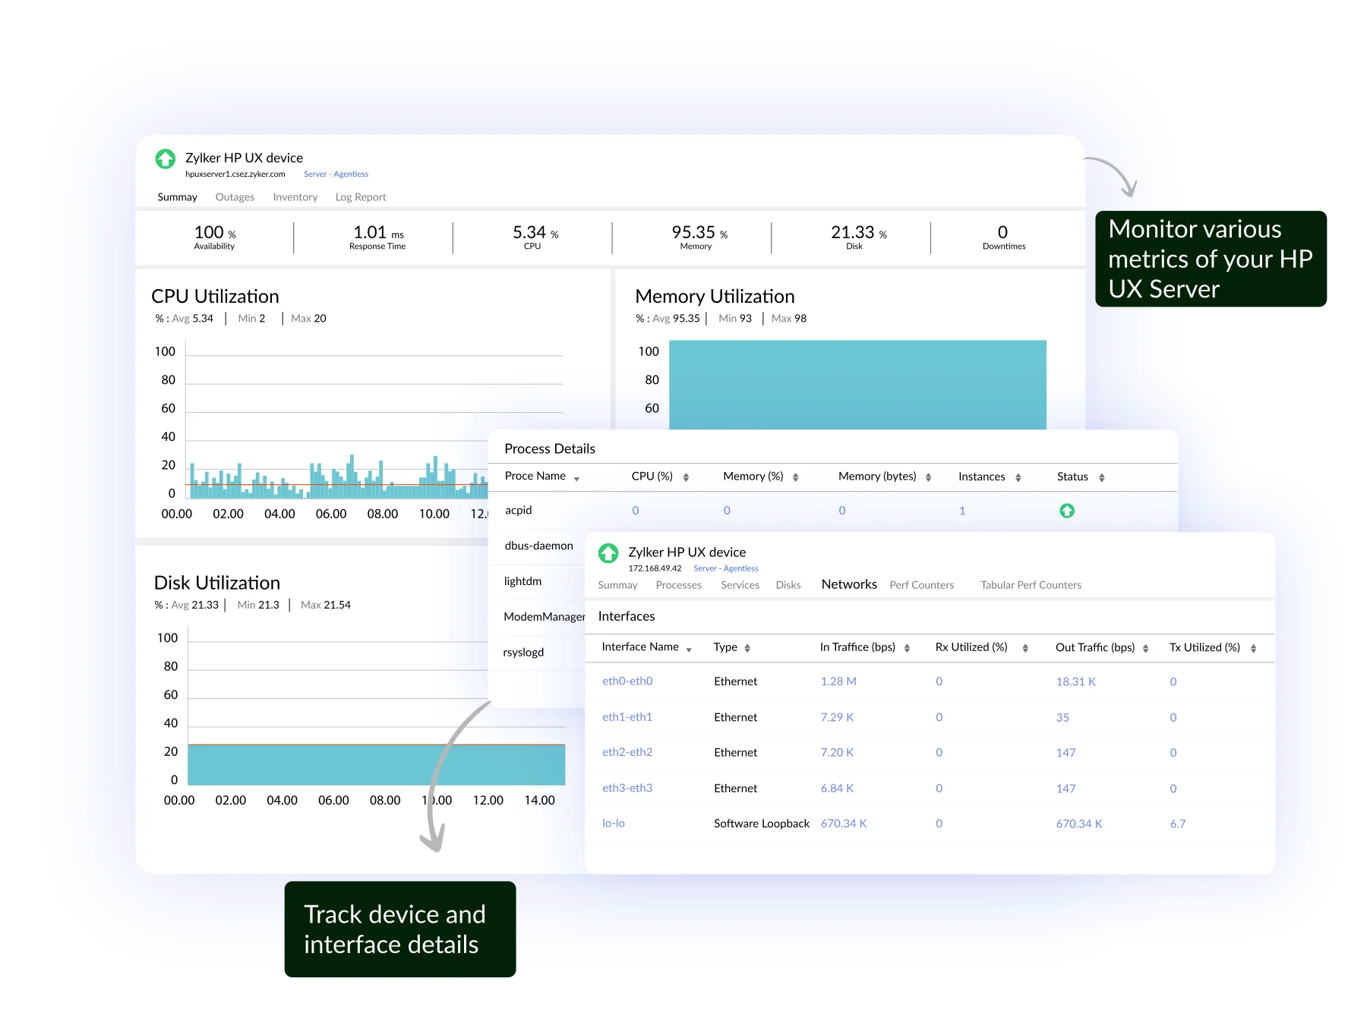The height and width of the screenshot is (1010, 1370).
Task: View the Log Report tab
Action: 359,197
